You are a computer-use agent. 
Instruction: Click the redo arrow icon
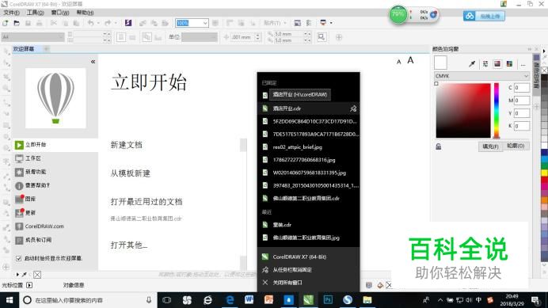point(108,23)
